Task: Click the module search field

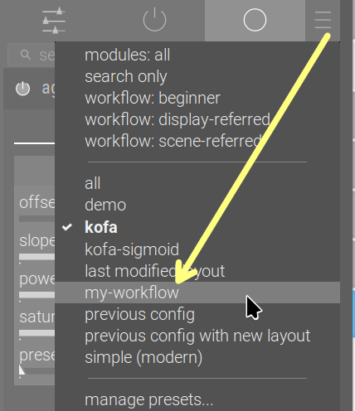Action: click(x=32, y=55)
